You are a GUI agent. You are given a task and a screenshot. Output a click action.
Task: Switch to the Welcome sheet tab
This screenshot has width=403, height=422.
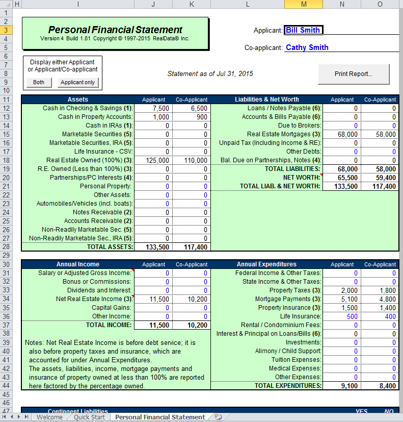coord(49,417)
